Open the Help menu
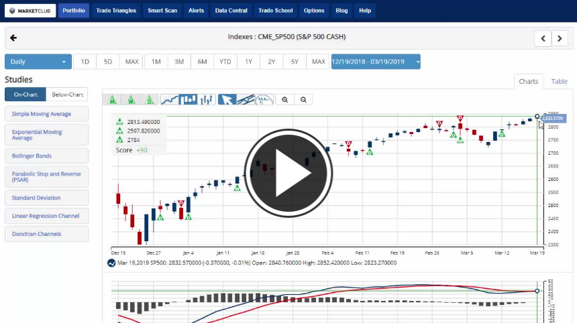Screen dimensions: 577x323 (365, 11)
